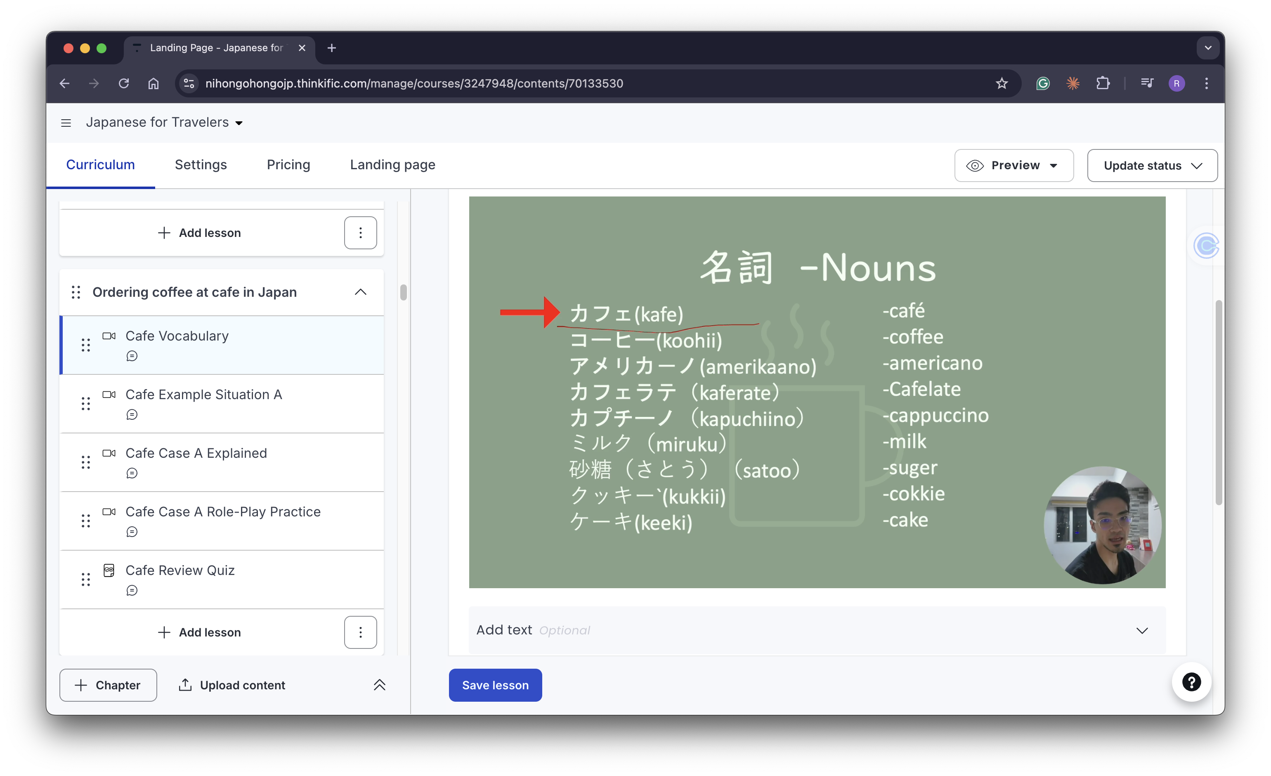Viewport: 1271px width, 776px height.
Task: Bookmark the page with the star icon
Action: coord(1002,83)
